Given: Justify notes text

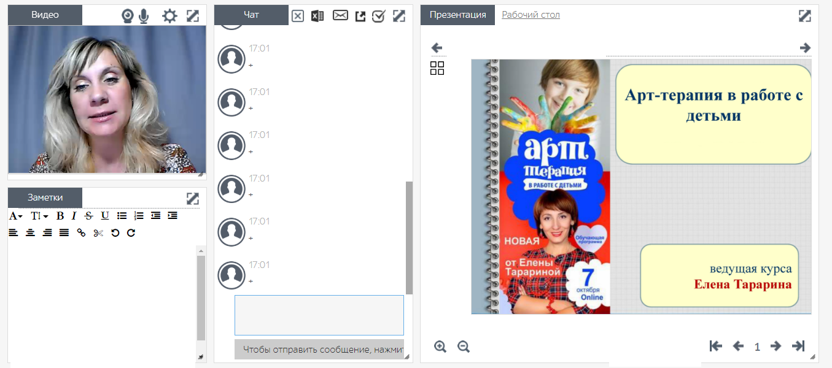Looking at the screenshot, I should pos(64,233).
